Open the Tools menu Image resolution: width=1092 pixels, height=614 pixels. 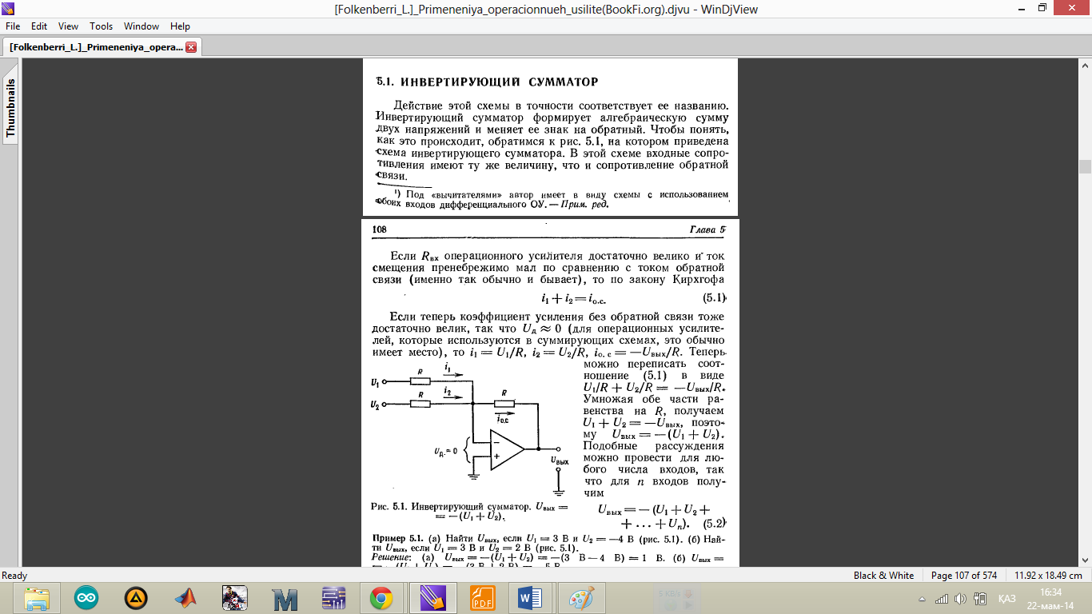tap(102, 26)
